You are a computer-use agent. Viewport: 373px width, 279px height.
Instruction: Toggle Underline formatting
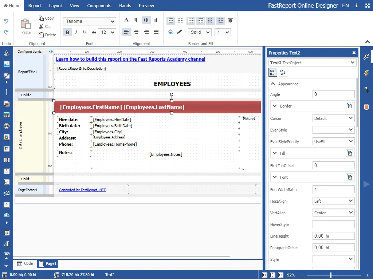pos(85,32)
